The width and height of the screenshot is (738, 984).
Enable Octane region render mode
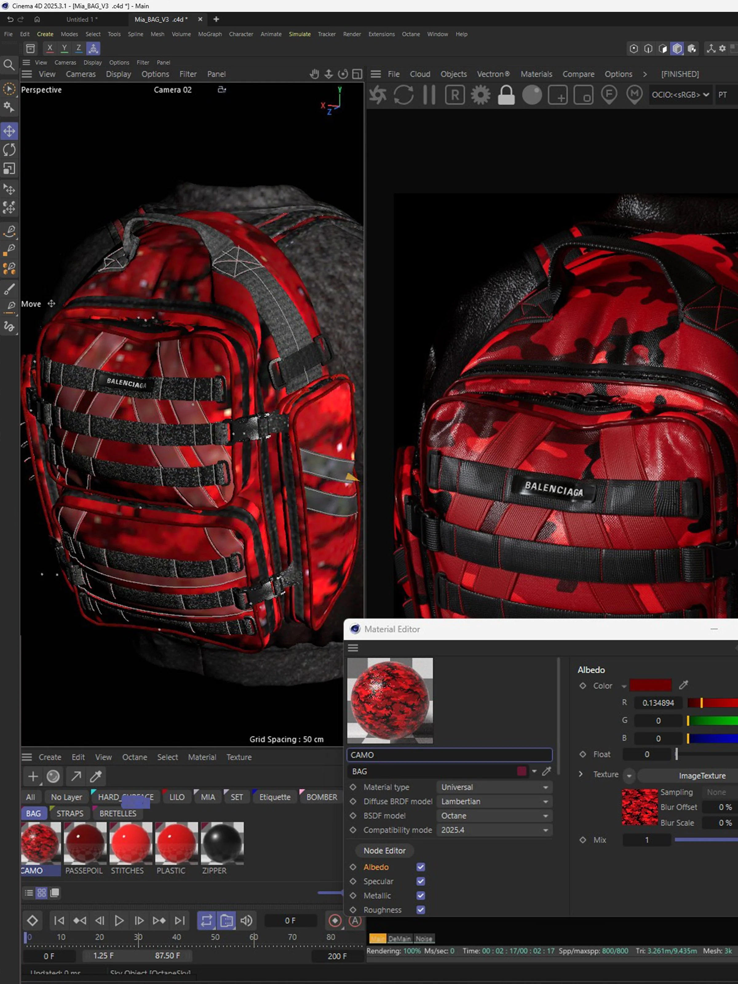[x=454, y=95]
